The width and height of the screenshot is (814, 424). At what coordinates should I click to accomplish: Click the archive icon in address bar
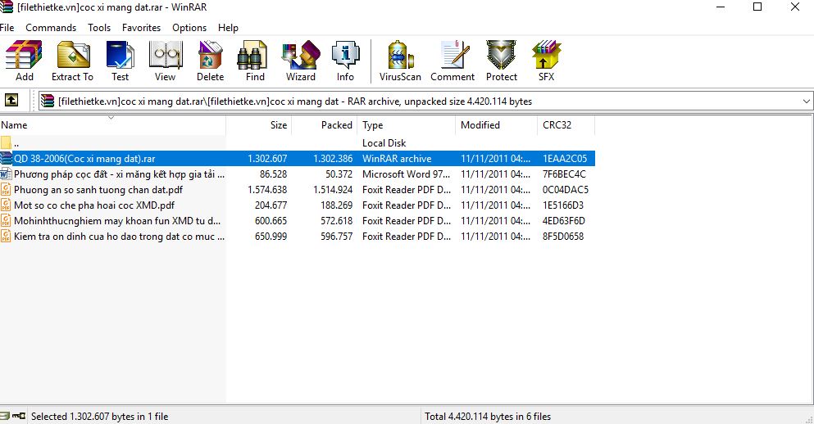click(x=48, y=101)
